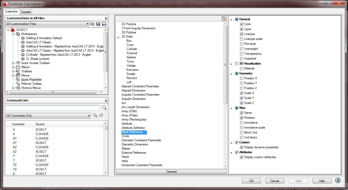Screen dimensions: 348x190
Task: Click the red ACADLT file icon in tree
Action: tap(13, 30)
